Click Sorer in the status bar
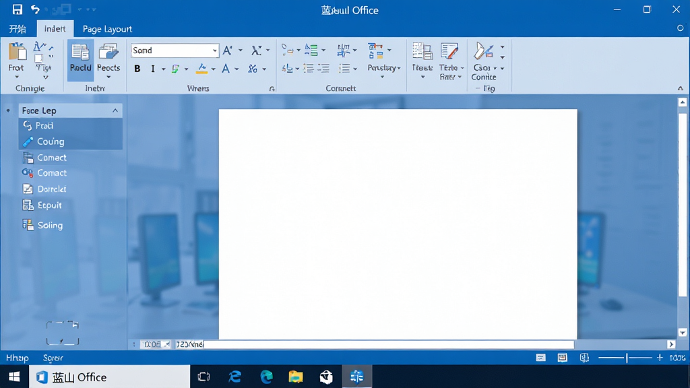This screenshot has height=388, width=690. [53, 358]
